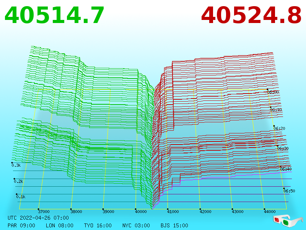This screenshot has width=306, height=230.
Task: Click the 42000 price axis label
Action: point(205,212)
